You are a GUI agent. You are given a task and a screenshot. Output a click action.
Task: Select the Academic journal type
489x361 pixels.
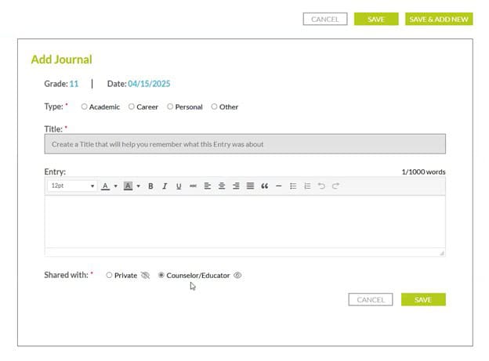click(84, 107)
